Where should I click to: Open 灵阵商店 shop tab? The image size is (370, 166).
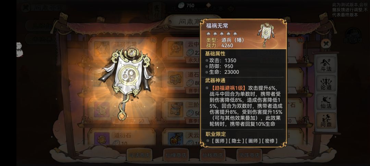pyautogui.click(x=249, y=155)
